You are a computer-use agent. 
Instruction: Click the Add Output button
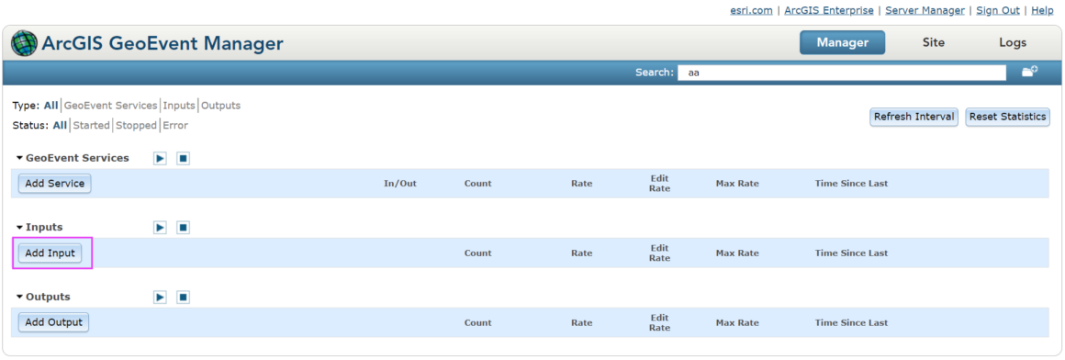(x=53, y=322)
